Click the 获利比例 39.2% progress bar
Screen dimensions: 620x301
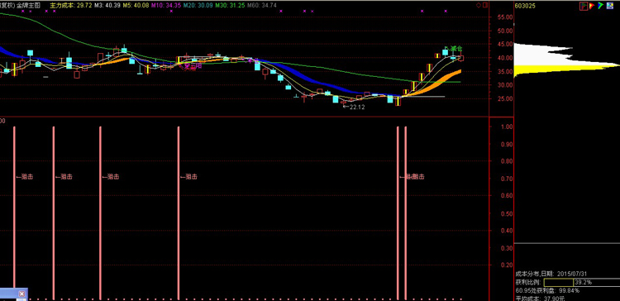click(581, 283)
